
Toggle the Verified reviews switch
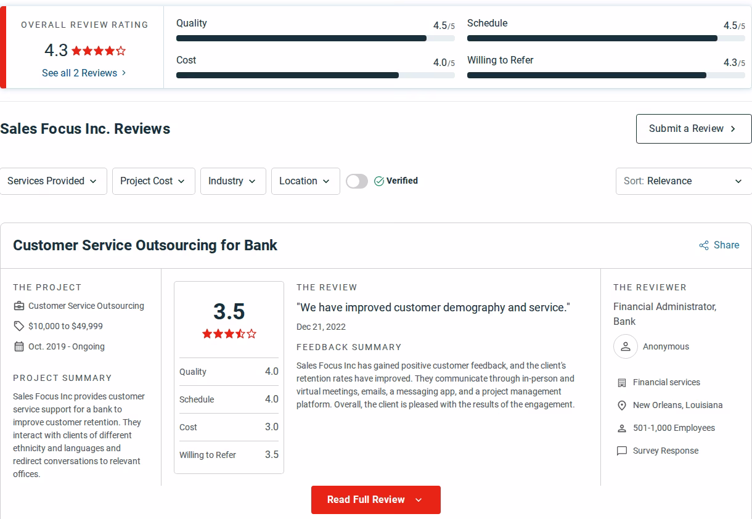[x=357, y=181]
